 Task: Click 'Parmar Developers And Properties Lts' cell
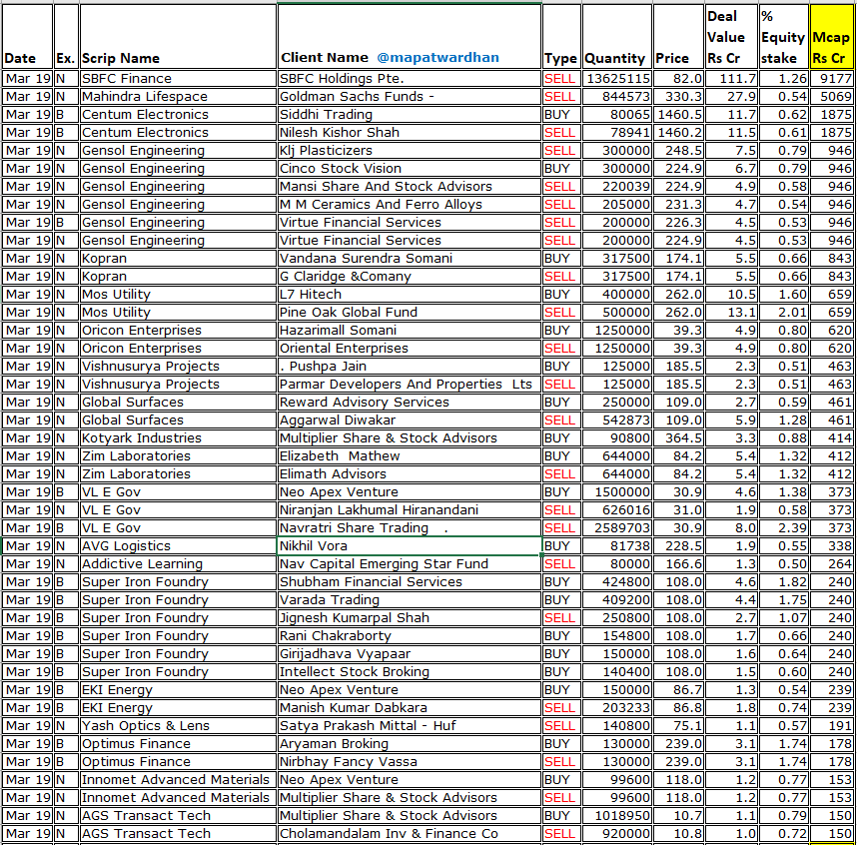click(410, 385)
